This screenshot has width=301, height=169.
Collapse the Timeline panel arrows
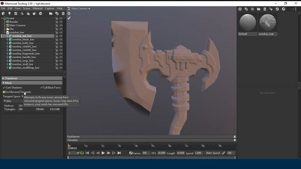coord(235,140)
